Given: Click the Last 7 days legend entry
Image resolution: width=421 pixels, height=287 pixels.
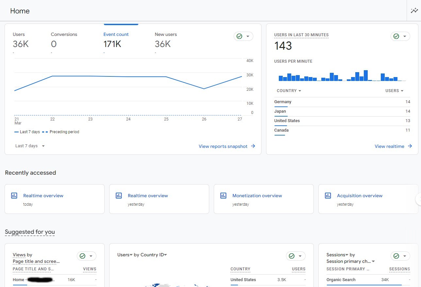Looking at the screenshot, I should (27, 132).
